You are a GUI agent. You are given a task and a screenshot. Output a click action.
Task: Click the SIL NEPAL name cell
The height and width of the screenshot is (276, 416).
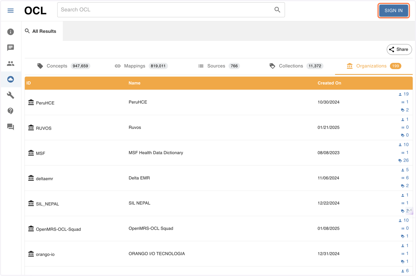tap(139, 203)
